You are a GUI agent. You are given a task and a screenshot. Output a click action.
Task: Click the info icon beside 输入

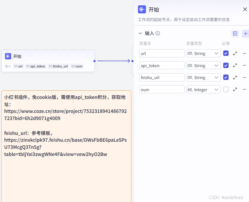tap(158, 33)
